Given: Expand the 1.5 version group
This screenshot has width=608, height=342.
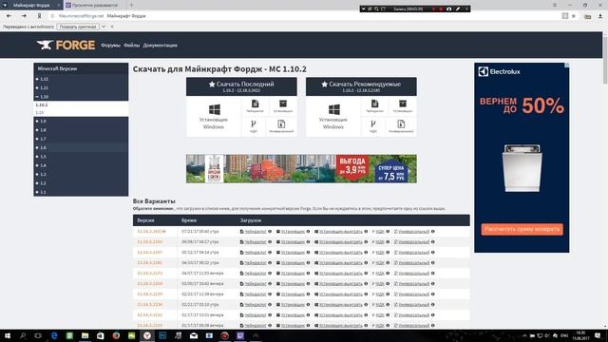Looking at the screenshot, I should tap(81, 157).
